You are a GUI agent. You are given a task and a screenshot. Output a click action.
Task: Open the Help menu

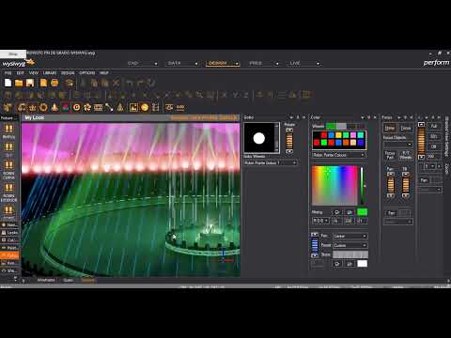[104, 73]
